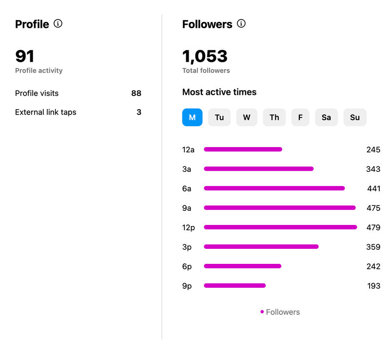Screen dimensions: 390x352
Task: Click the magenta Followers legend dot
Action: coord(262,312)
